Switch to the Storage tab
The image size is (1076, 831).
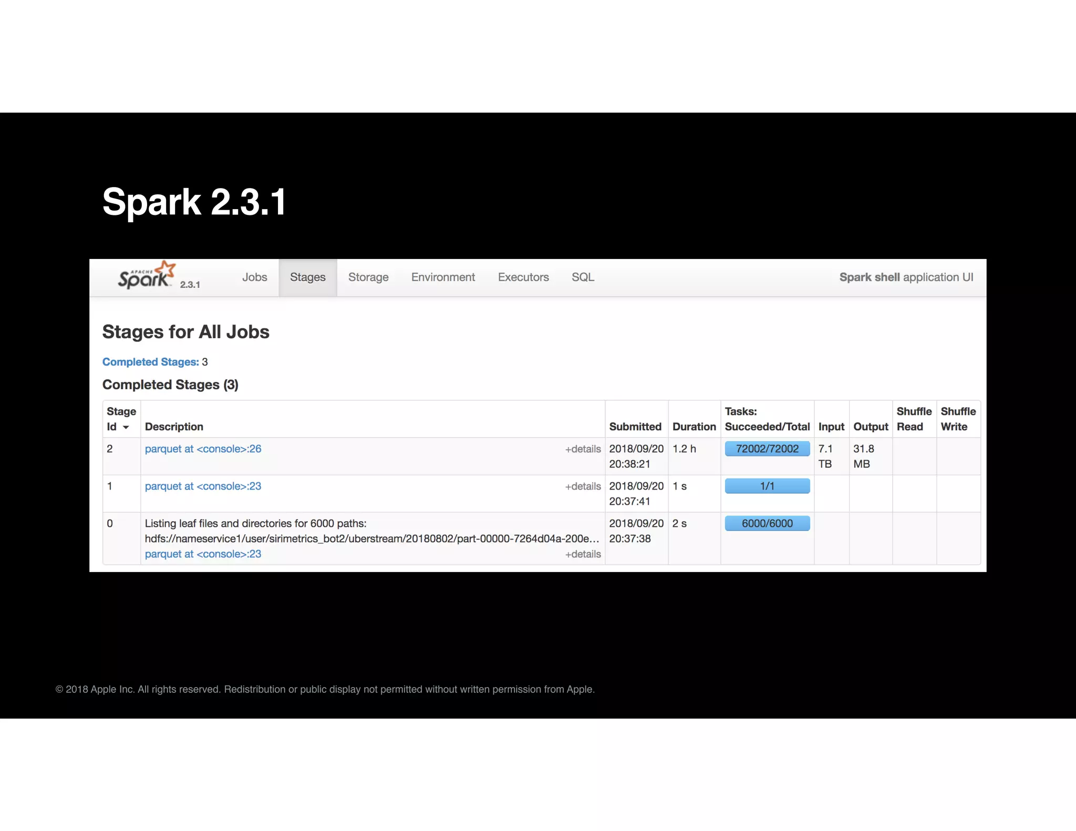coord(368,277)
